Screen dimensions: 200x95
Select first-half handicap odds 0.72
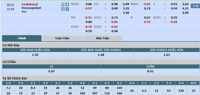pos(147,8)
